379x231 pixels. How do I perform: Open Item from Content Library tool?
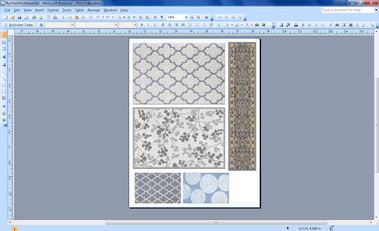(4, 120)
